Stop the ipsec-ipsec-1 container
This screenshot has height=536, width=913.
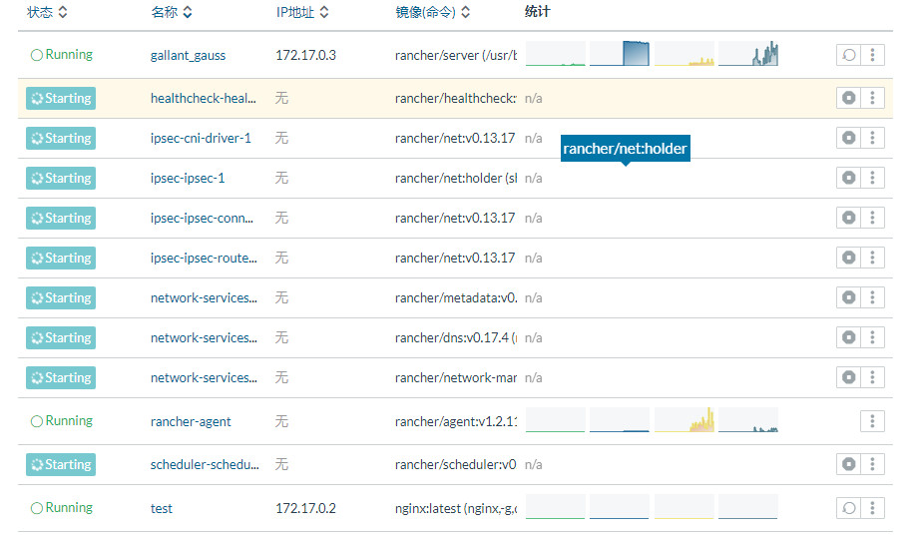tap(848, 178)
